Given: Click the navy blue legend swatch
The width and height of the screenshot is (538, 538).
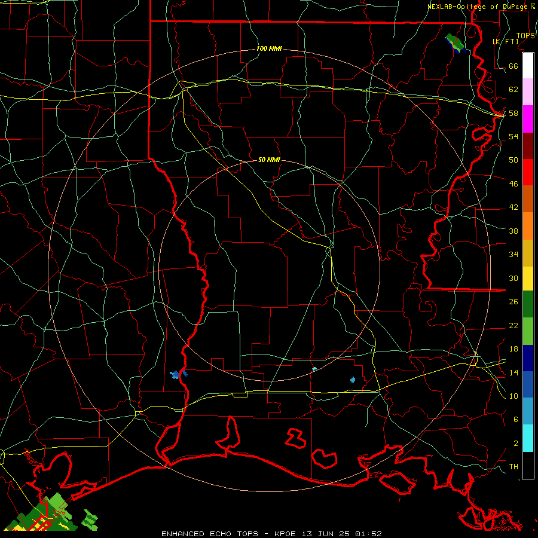Looking at the screenshot, I should [x=528, y=358].
